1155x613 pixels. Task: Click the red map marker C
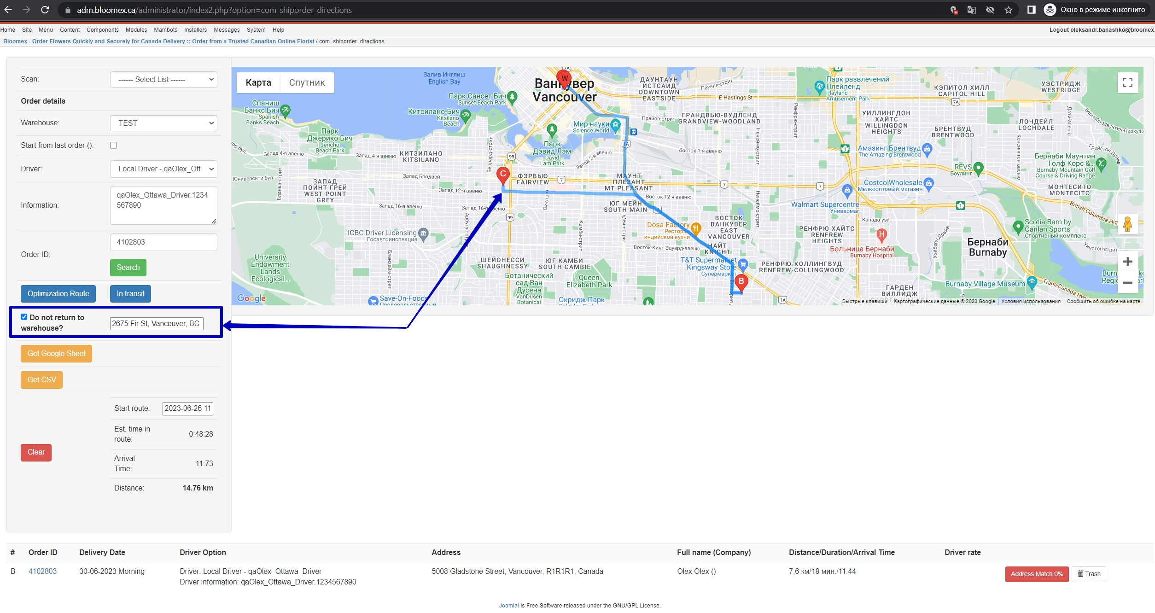[503, 175]
